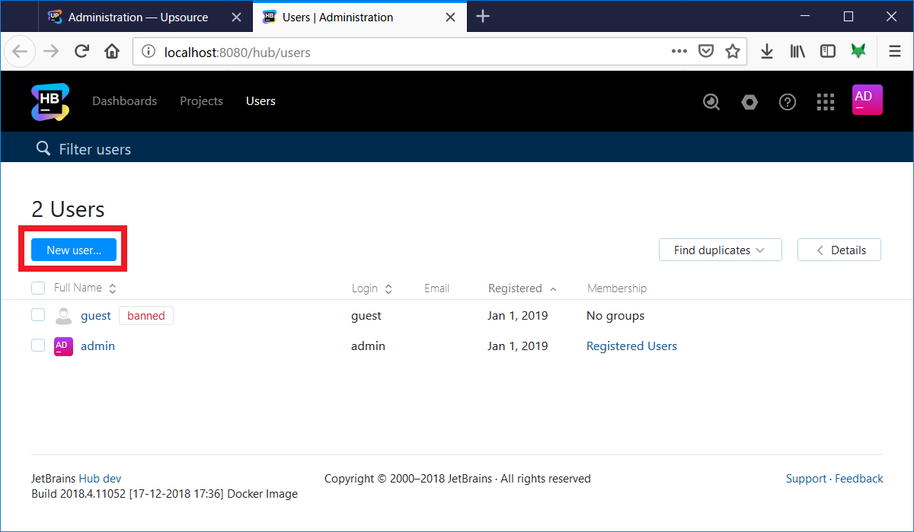The width and height of the screenshot is (914, 532).
Task: Open the search magnifier icon in the header
Action: pyautogui.click(x=711, y=101)
